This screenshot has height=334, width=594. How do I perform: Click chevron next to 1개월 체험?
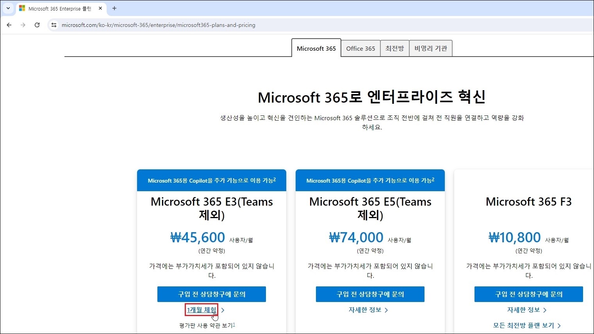pyautogui.click(x=223, y=310)
